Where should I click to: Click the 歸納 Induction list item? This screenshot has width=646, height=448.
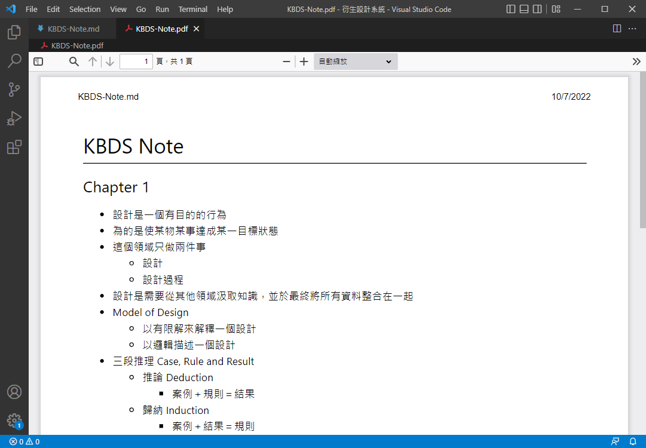click(x=176, y=410)
